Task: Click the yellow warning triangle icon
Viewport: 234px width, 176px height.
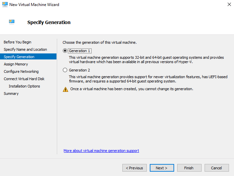Action: [66, 89]
